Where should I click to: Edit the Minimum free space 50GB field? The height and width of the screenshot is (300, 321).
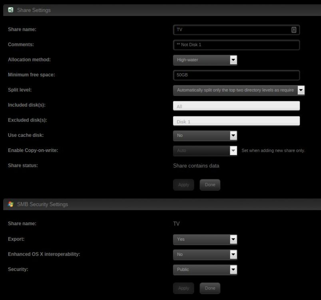pyautogui.click(x=236, y=75)
